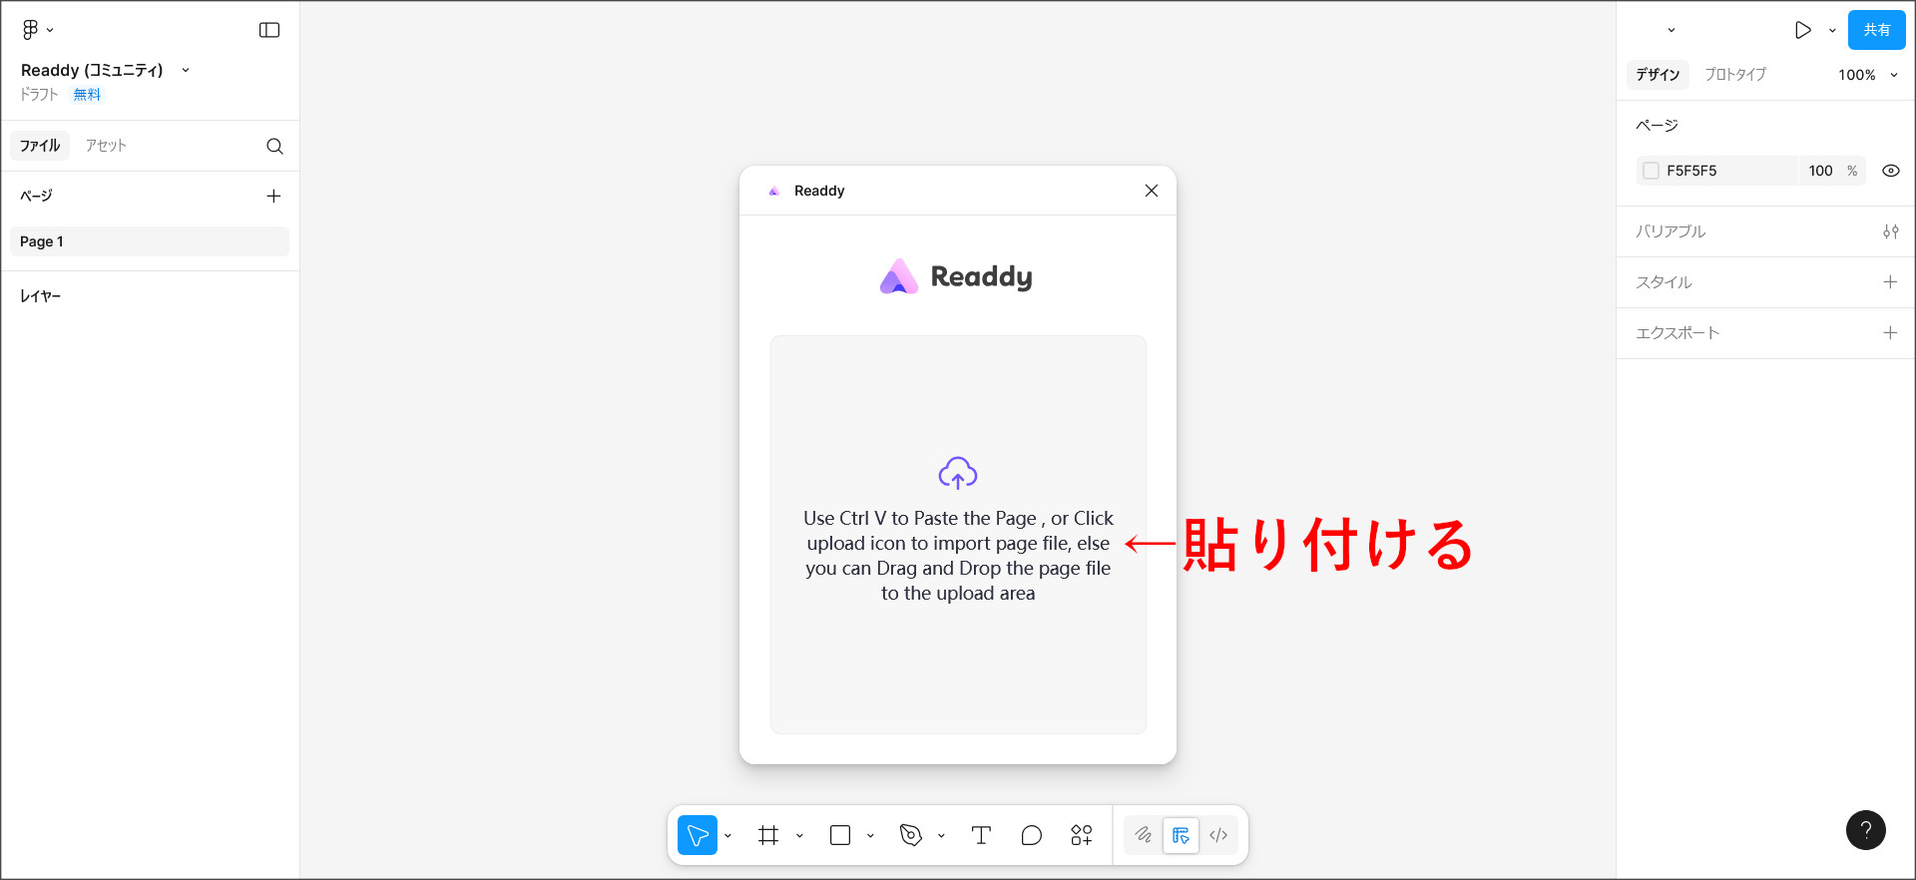Screen dimensions: 1916x880
Task: Select the Rectangle shape tool
Action: click(840, 835)
